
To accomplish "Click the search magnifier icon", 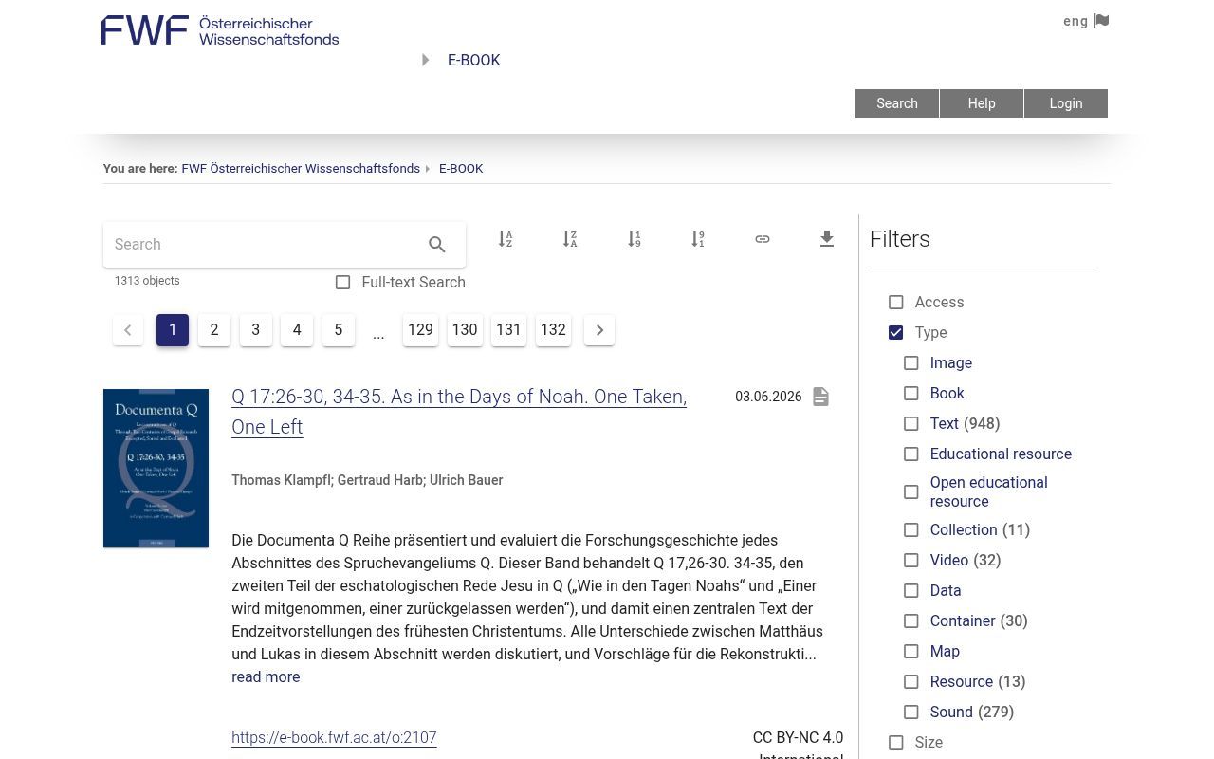I will pyautogui.click(x=437, y=245).
